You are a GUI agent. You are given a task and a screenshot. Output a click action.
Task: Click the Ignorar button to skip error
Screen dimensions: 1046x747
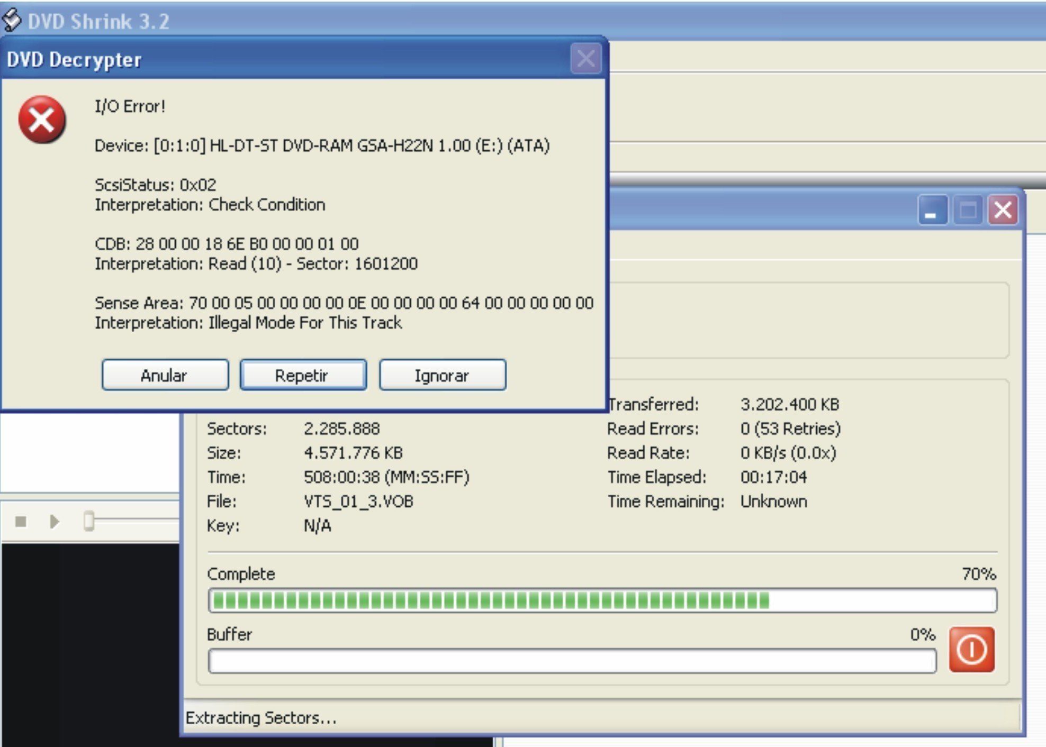click(443, 375)
